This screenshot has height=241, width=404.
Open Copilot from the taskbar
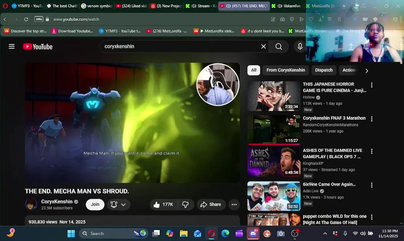(x=170, y=234)
